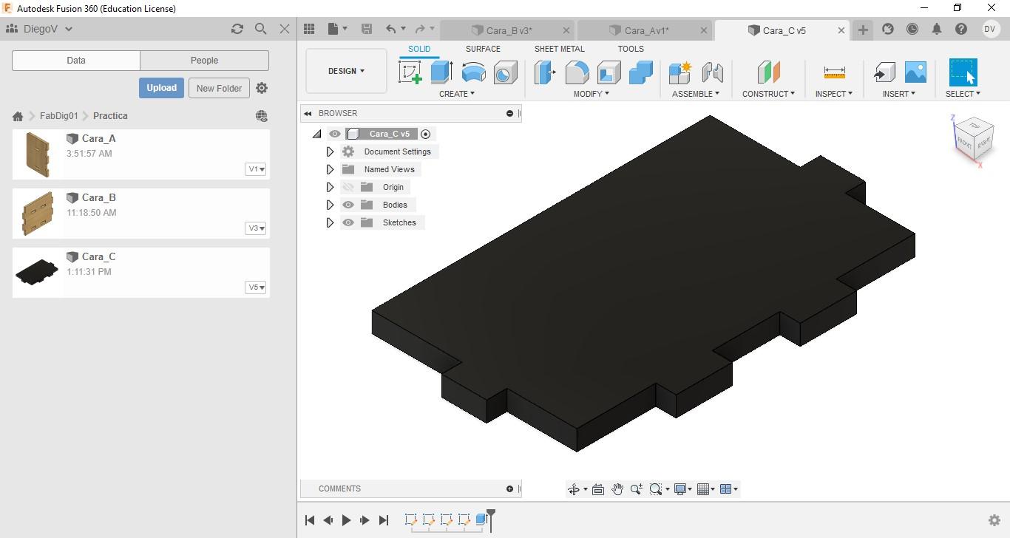This screenshot has height=538, width=1010.
Task: Select the Extrude tool
Action: [x=441, y=72]
